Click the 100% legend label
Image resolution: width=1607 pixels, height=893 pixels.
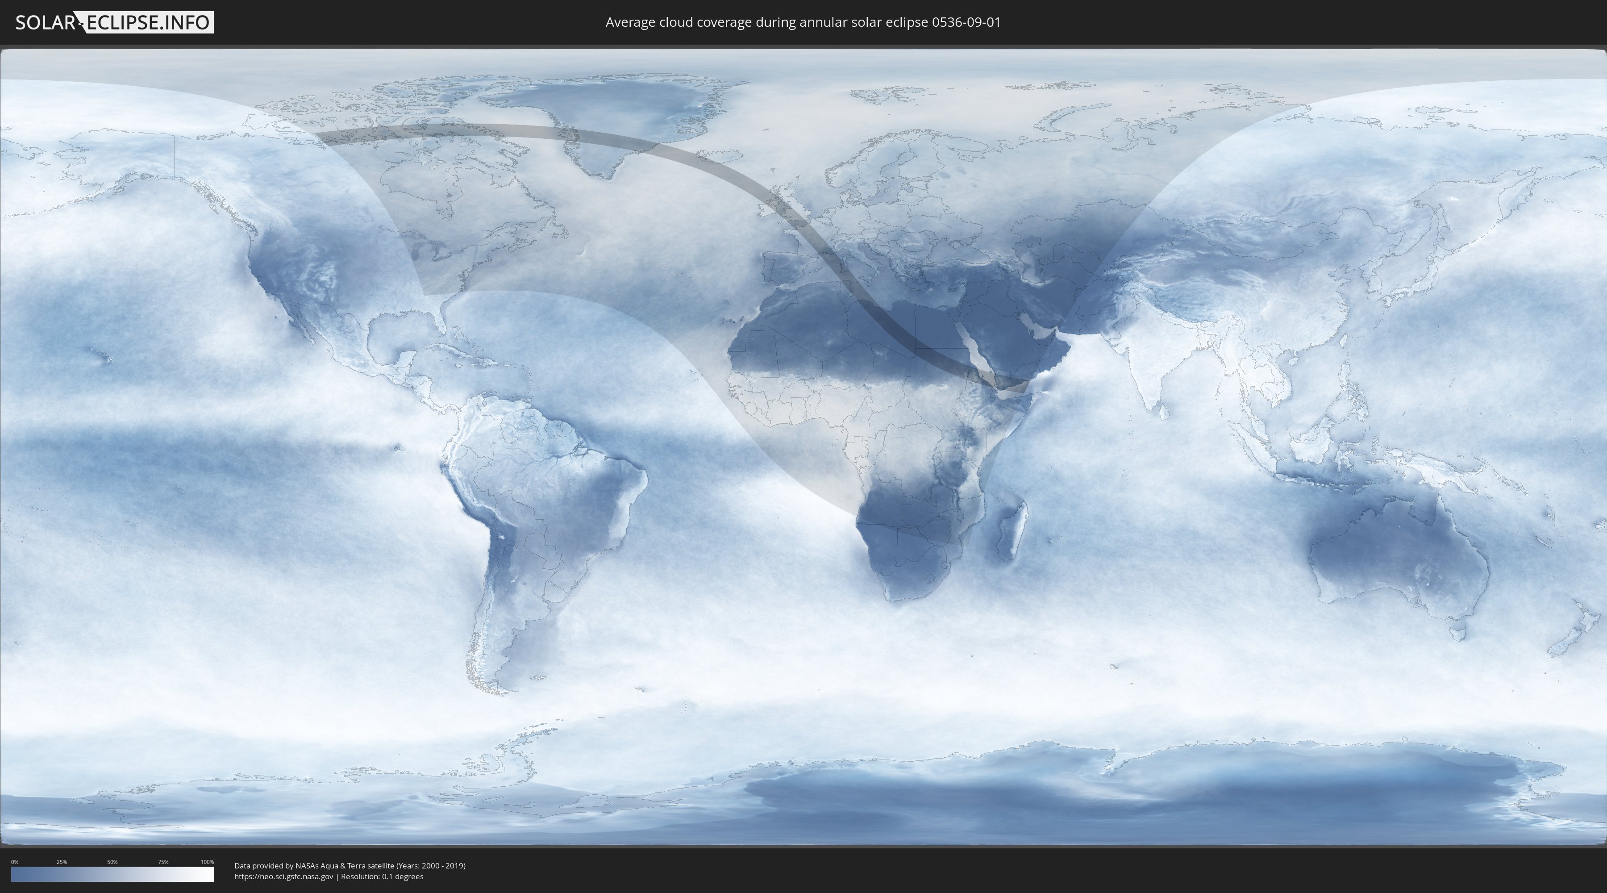tap(207, 862)
